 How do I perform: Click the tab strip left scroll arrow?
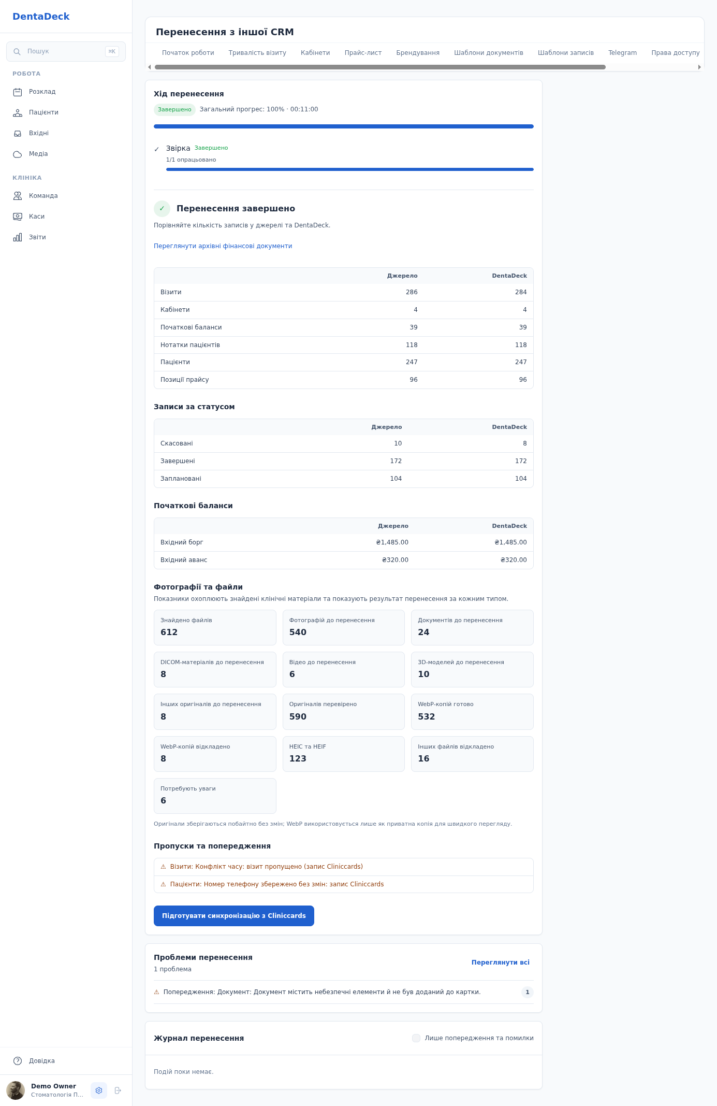pyautogui.click(x=150, y=67)
